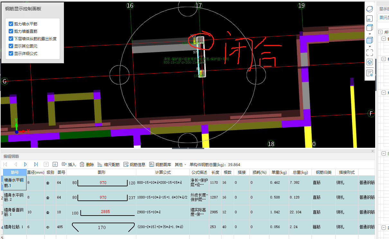Switch to 2D view
Screen dimensions: 389x239
(x=370, y=19)
